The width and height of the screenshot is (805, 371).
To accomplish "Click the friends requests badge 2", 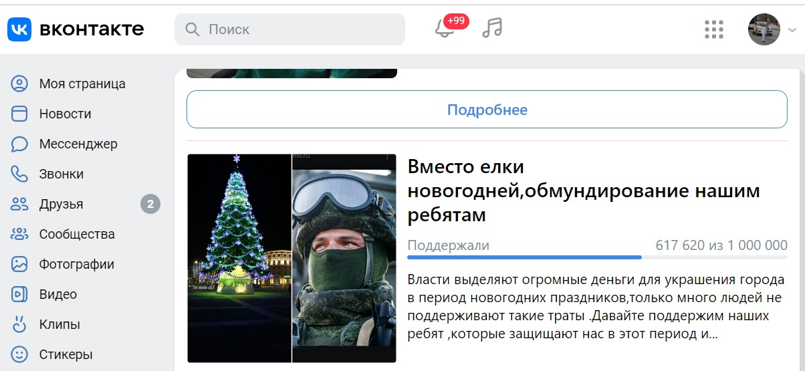I will [150, 205].
